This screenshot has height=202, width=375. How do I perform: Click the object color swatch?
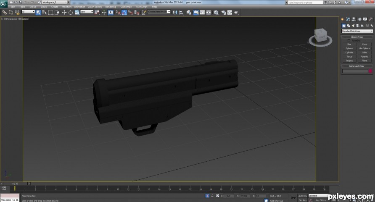tap(370, 71)
